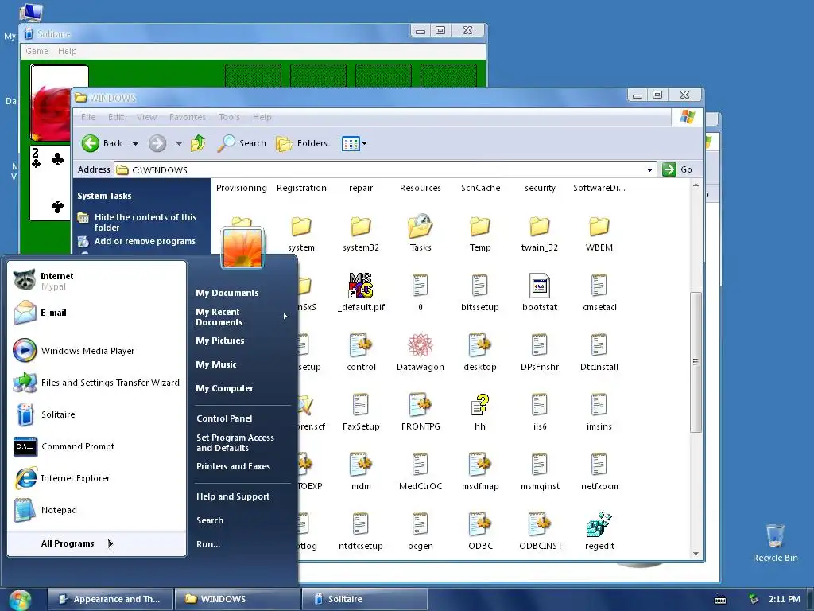Select the FRONTPG file
Image resolution: width=814 pixels, height=611 pixels.
pyautogui.click(x=421, y=411)
